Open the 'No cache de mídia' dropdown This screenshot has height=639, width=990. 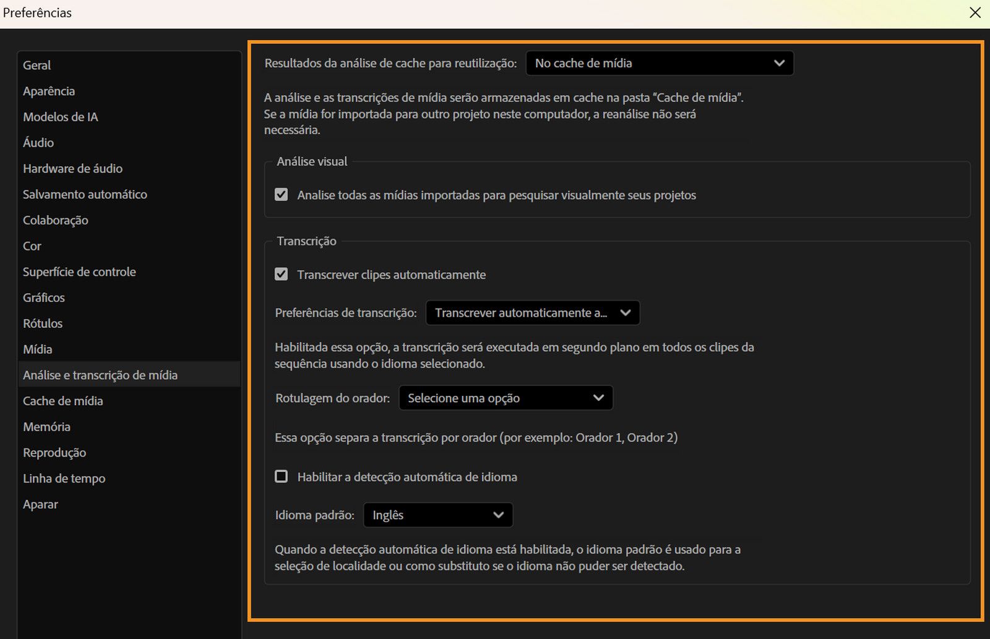point(658,63)
